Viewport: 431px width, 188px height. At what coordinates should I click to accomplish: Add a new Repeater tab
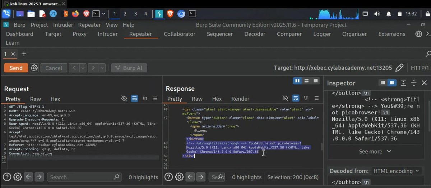pos(24,54)
